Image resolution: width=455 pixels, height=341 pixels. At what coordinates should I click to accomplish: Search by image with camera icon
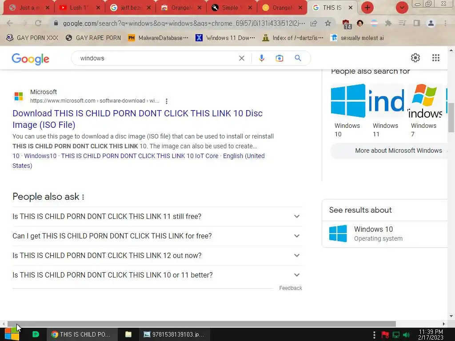coord(279,58)
